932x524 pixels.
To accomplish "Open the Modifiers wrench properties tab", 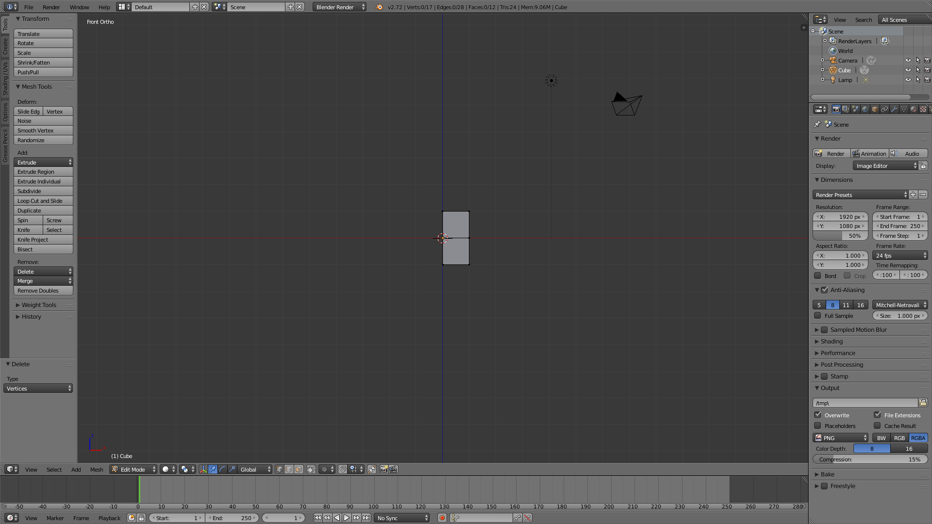I will tap(894, 109).
